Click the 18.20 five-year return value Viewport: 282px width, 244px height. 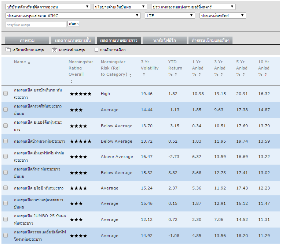[x=242, y=236]
